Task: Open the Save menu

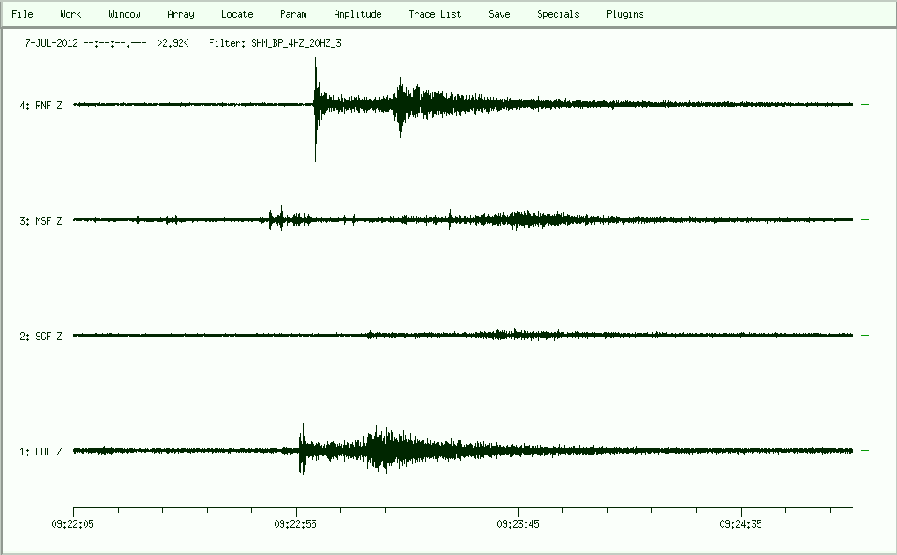Action: (499, 14)
